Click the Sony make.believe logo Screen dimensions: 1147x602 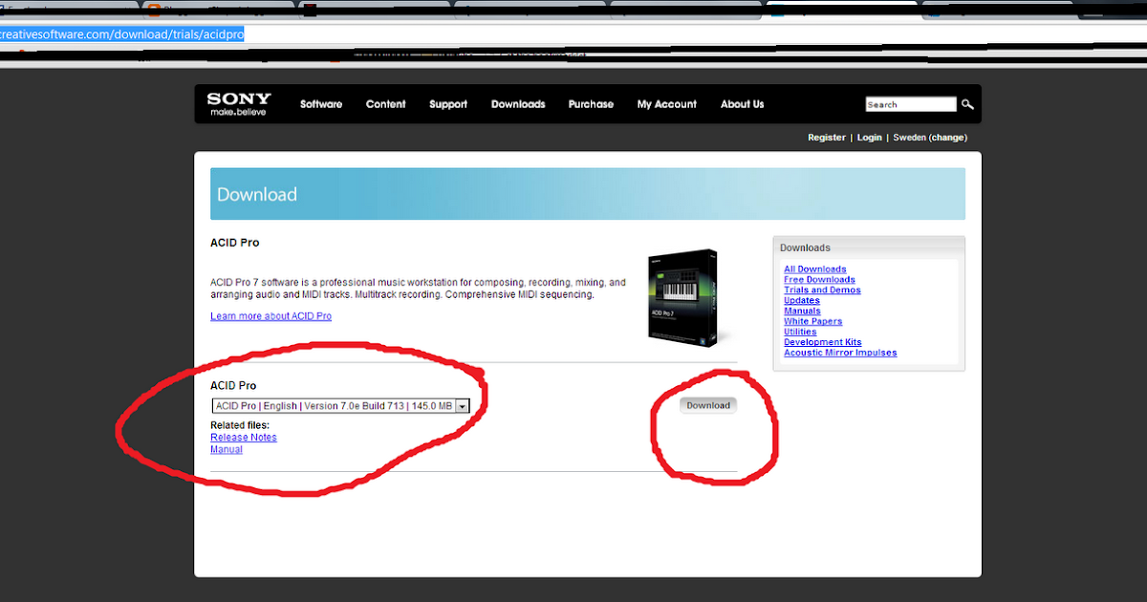(239, 104)
